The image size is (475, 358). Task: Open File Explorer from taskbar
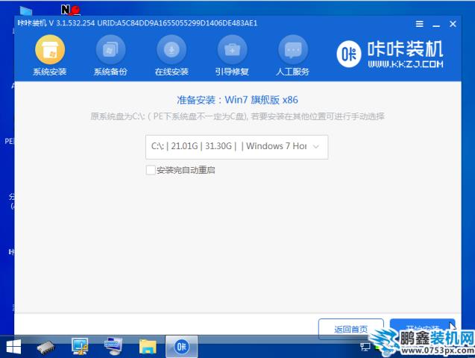coord(148,347)
